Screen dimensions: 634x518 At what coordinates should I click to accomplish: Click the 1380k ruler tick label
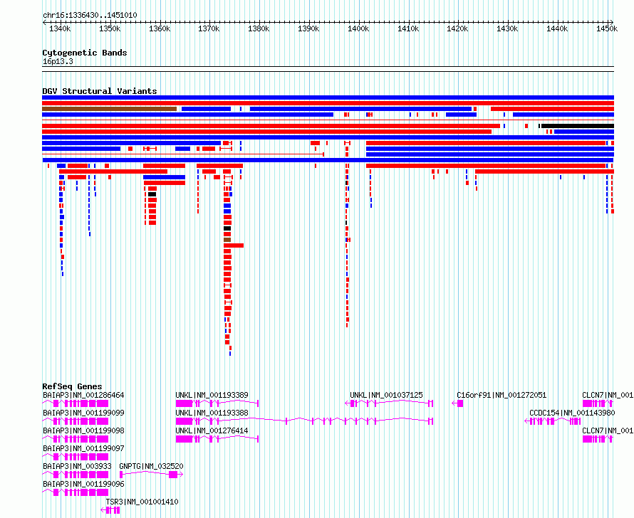(259, 28)
